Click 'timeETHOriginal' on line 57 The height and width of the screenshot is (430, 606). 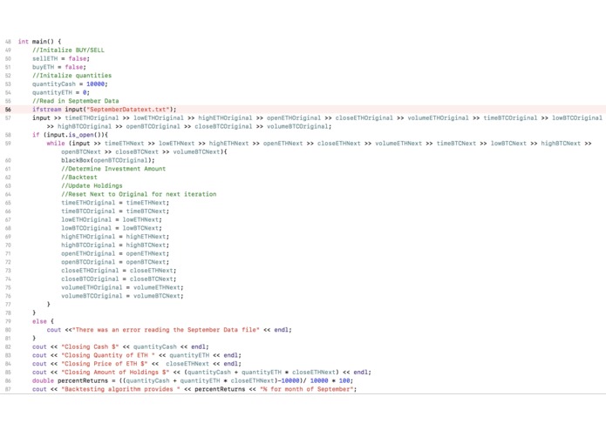[x=92, y=118]
